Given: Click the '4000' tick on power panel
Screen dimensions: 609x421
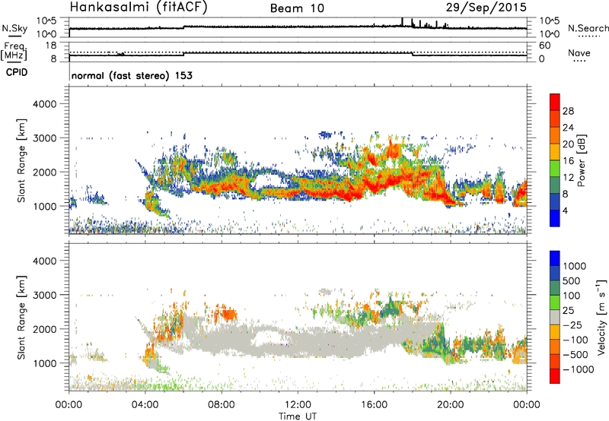Looking at the screenshot, I should (44, 104).
